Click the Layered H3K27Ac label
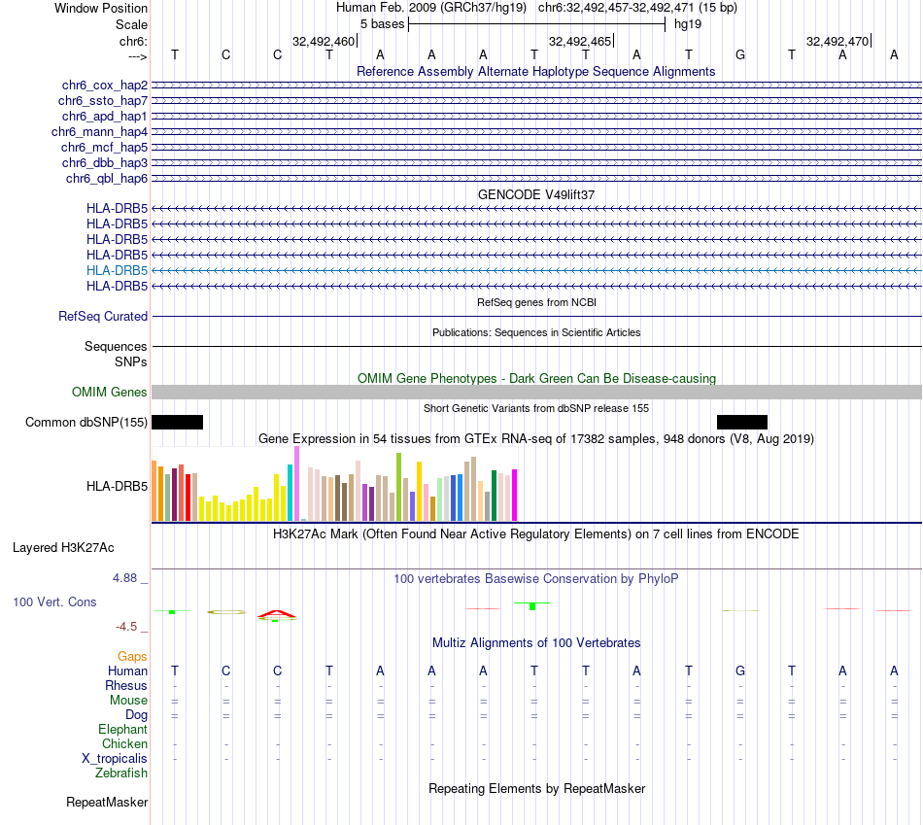This screenshot has width=923, height=825. 63,548
